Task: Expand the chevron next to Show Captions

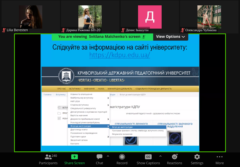Action: coord(160,156)
